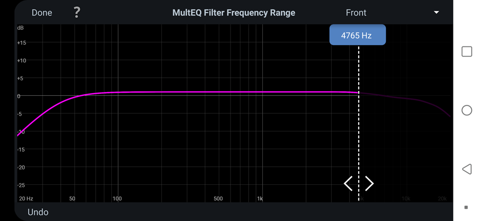Tap the Android home circle button
Image resolution: width=479 pixels, height=221 pixels.
pyautogui.click(x=467, y=110)
